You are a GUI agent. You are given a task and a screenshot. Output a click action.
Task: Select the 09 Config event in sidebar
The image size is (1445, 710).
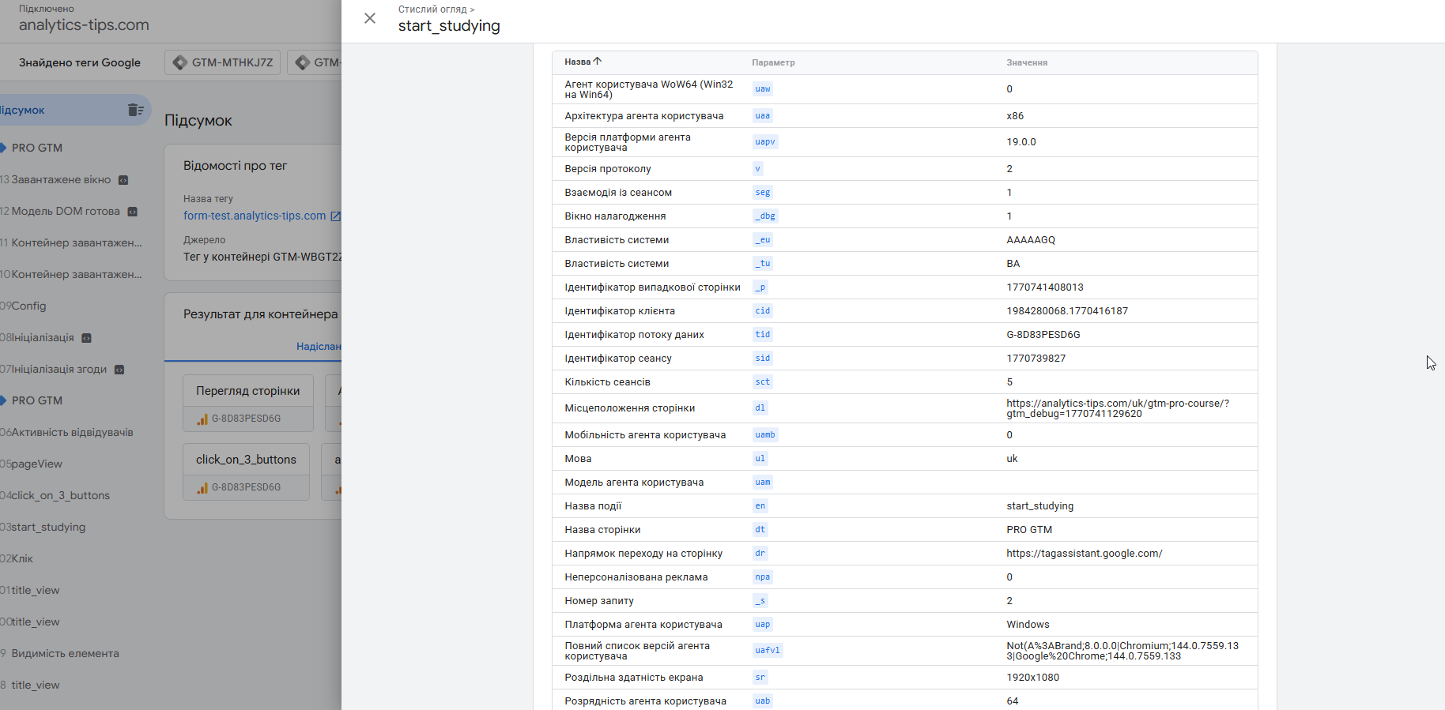(28, 306)
